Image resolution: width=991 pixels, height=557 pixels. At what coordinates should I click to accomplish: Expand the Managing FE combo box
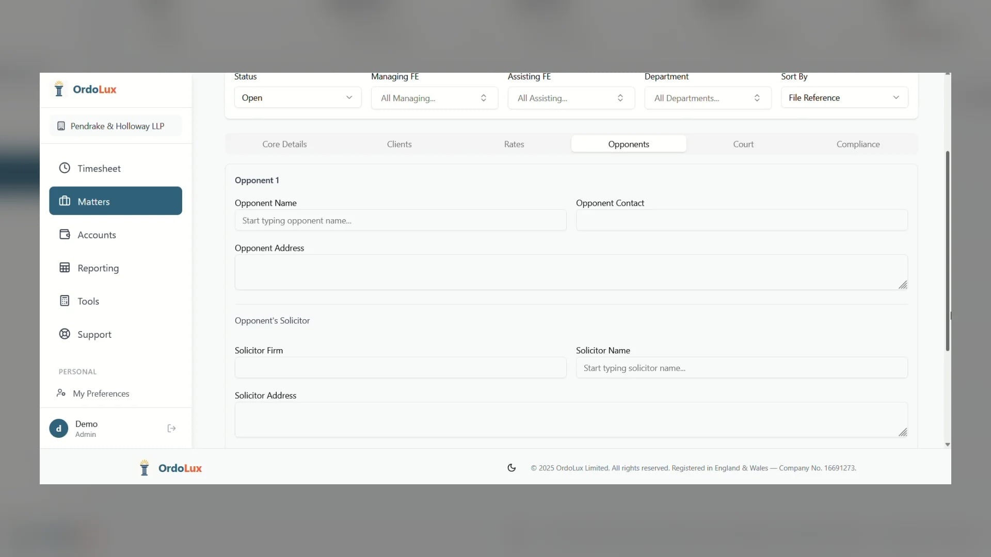click(434, 98)
